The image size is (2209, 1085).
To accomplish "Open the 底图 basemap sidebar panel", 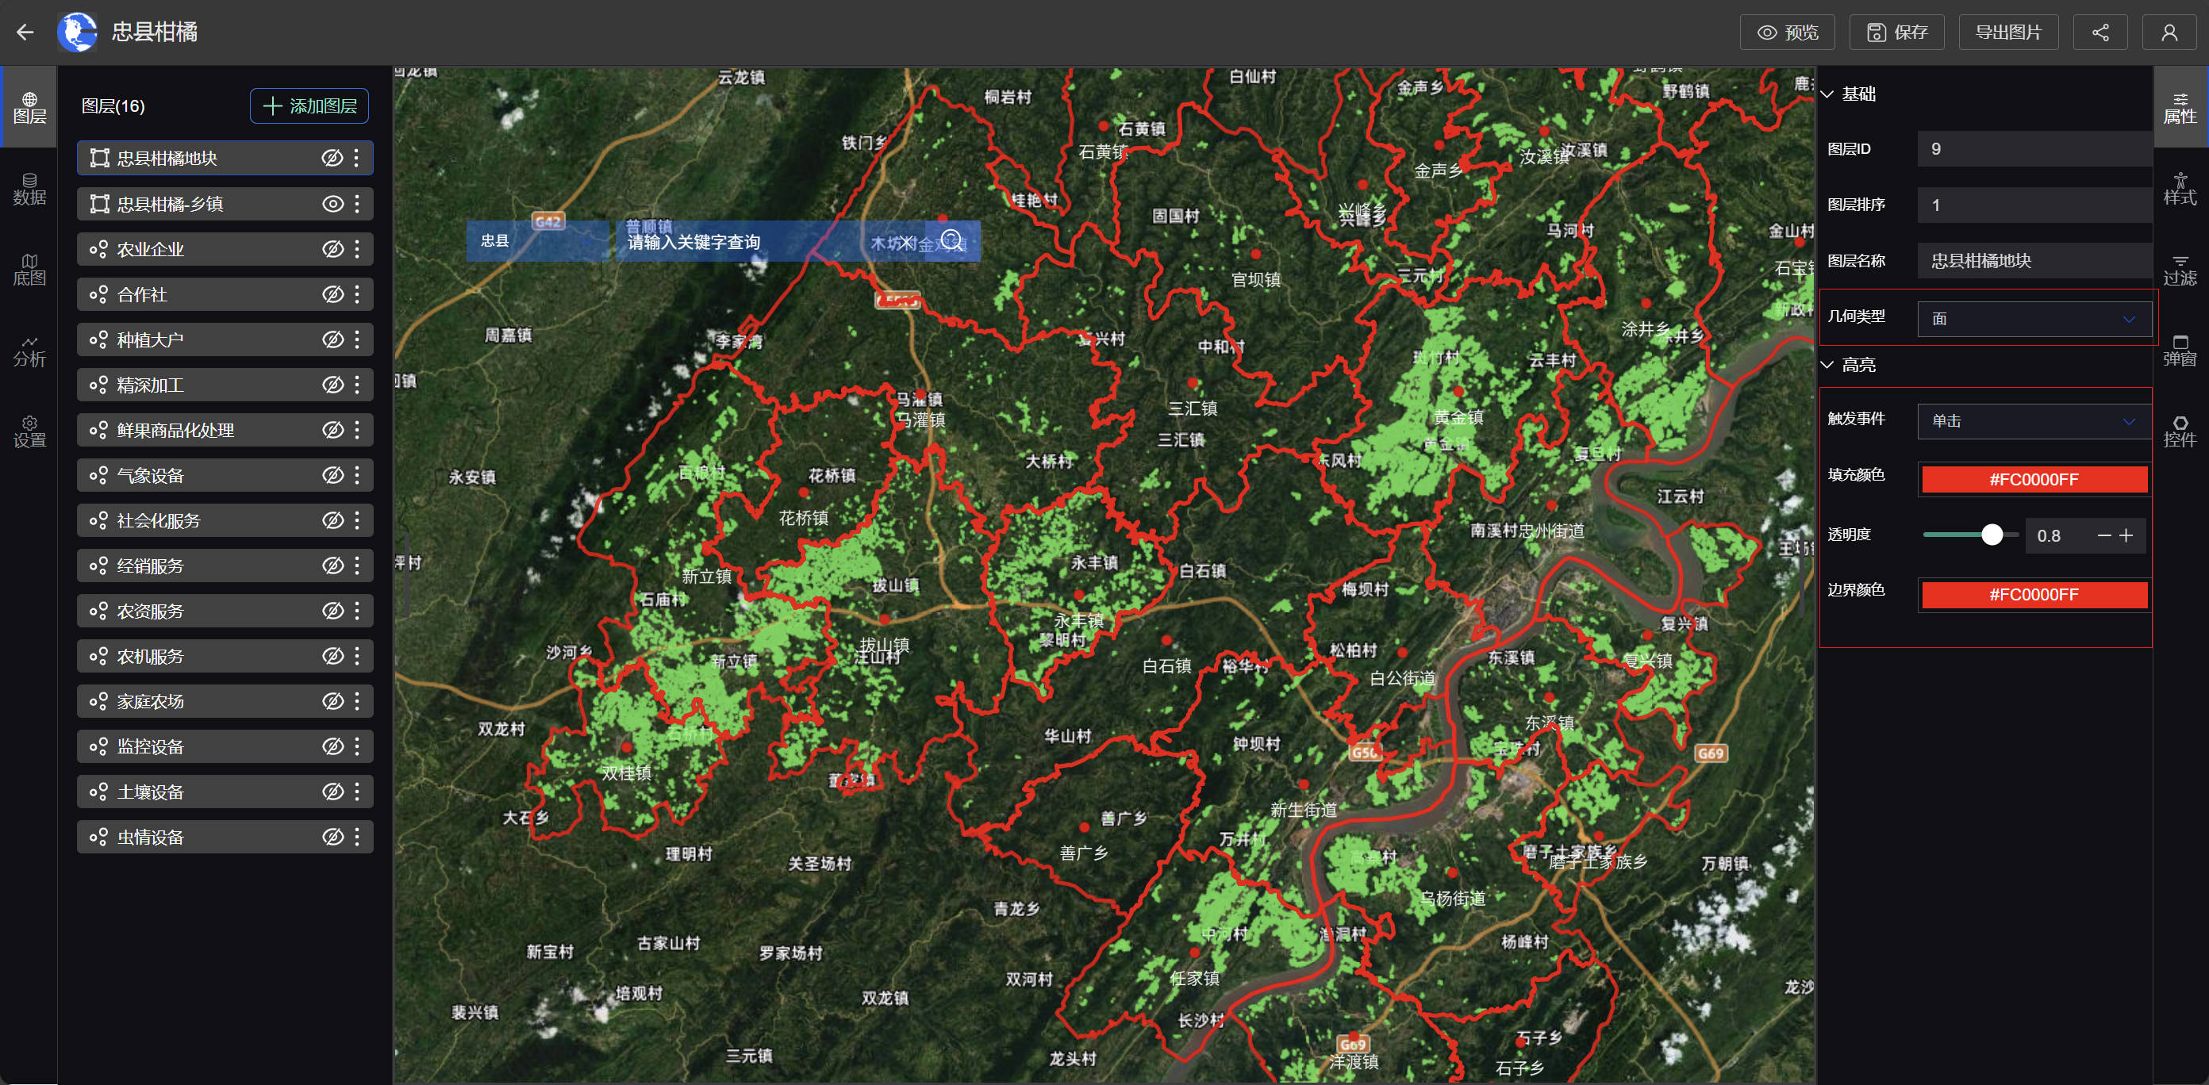I will 29,269.
